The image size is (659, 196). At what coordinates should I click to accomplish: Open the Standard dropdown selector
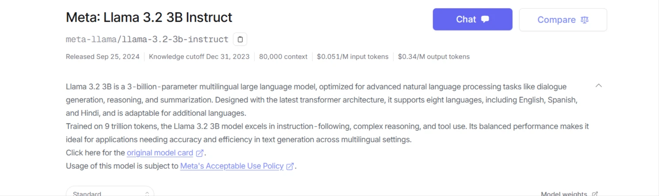coord(110,193)
